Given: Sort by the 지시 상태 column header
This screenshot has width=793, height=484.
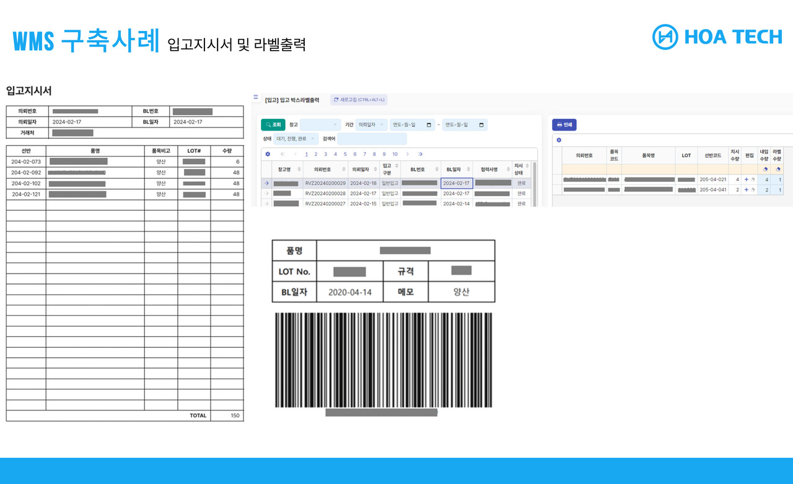Looking at the screenshot, I should [522, 169].
